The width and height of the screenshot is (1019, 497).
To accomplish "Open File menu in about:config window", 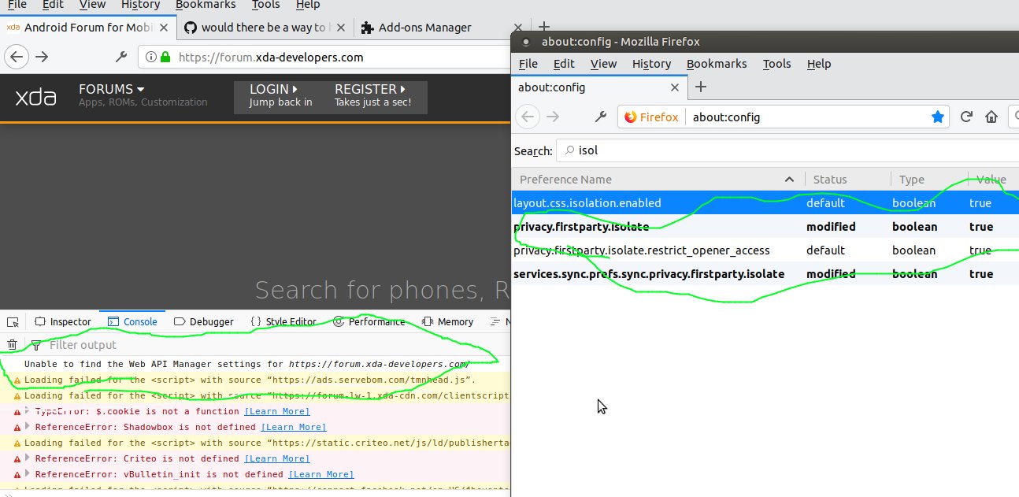I will tap(528, 64).
